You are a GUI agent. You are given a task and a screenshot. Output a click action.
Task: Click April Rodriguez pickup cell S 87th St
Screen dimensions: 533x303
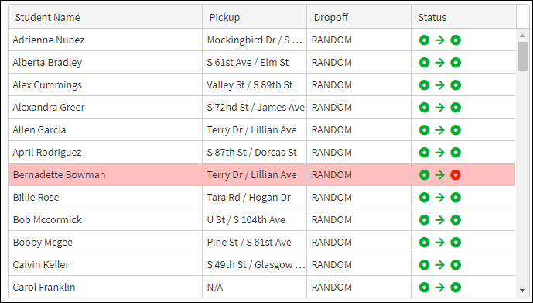[x=255, y=152]
